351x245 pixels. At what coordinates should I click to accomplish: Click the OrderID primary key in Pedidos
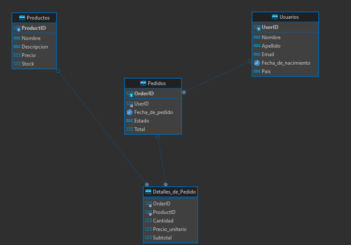coord(144,94)
